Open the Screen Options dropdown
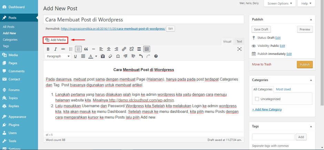 [280, 3]
